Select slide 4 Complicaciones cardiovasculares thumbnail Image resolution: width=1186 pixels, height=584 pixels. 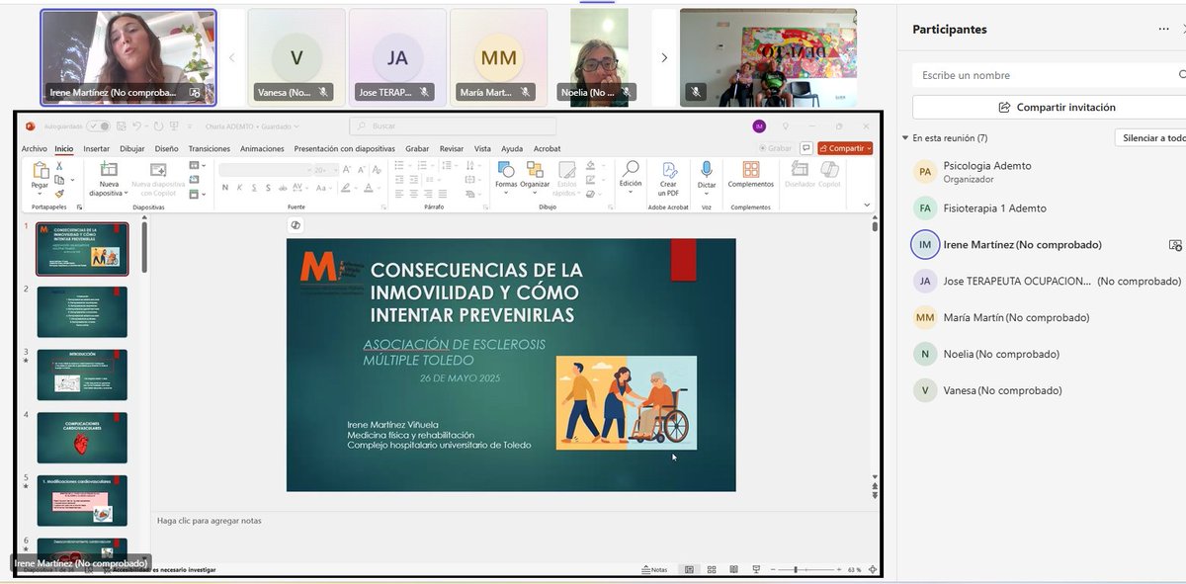tap(82, 438)
